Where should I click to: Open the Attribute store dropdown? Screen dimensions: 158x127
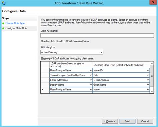72,52
